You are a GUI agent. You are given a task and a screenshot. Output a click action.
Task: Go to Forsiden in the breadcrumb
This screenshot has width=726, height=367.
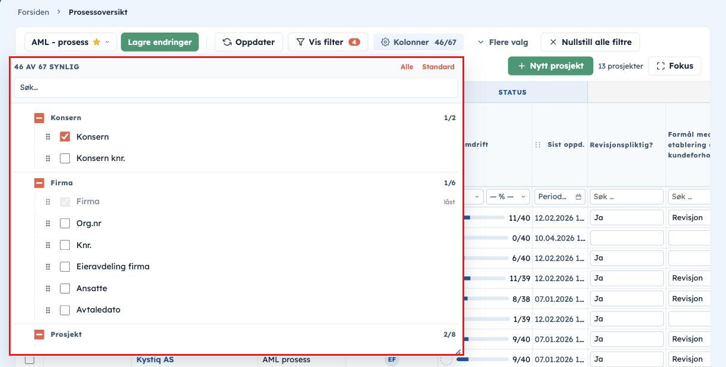pyautogui.click(x=33, y=12)
